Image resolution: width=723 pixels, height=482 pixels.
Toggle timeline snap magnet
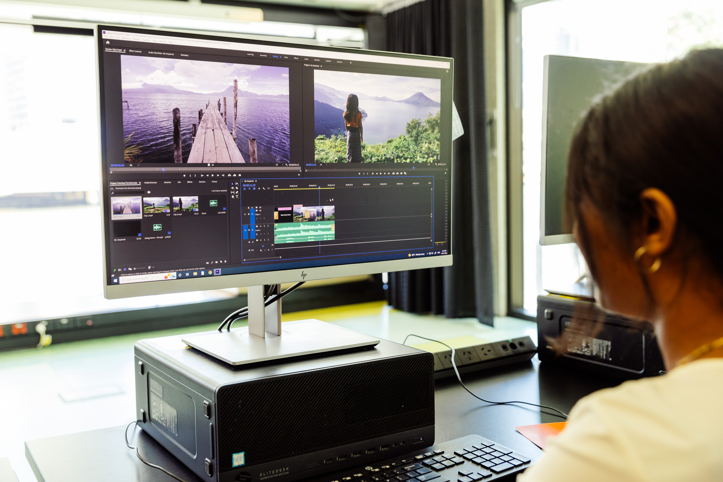(x=250, y=189)
